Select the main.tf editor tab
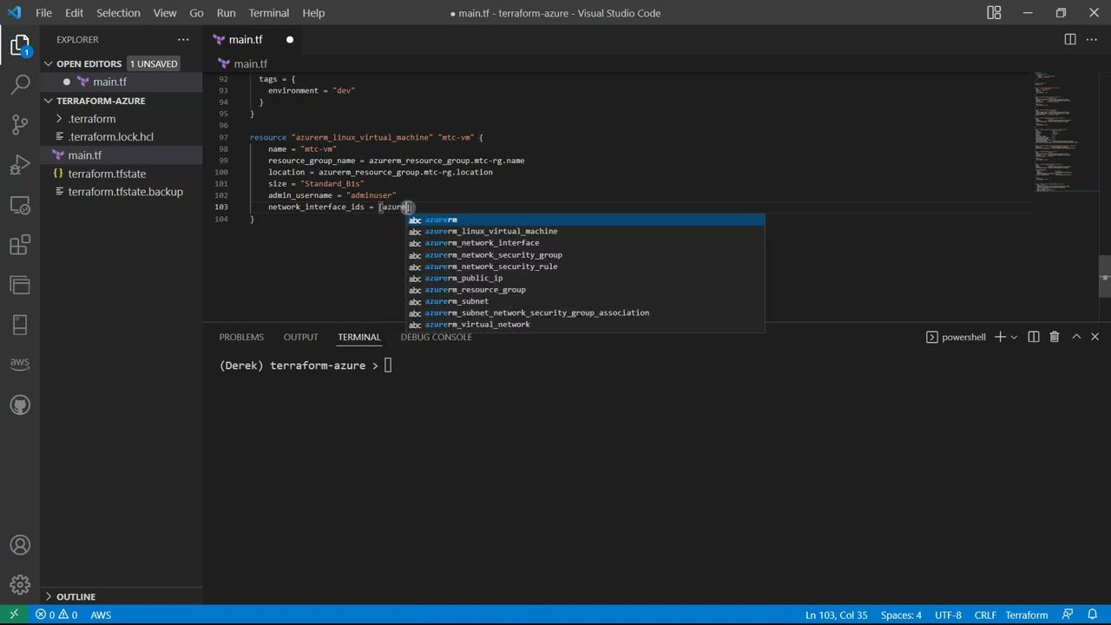 [x=252, y=39]
